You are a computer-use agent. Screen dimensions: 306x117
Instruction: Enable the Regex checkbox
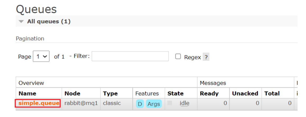(x=178, y=56)
